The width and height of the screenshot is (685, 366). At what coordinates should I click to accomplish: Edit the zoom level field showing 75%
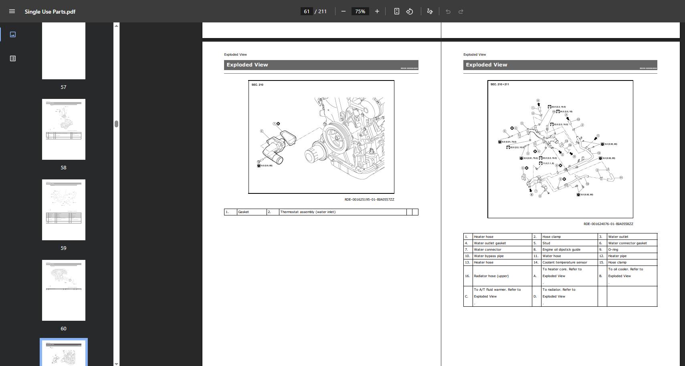[x=360, y=11]
